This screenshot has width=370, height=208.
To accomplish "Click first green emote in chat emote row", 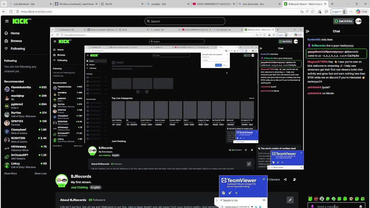I will tap(310, 199).
